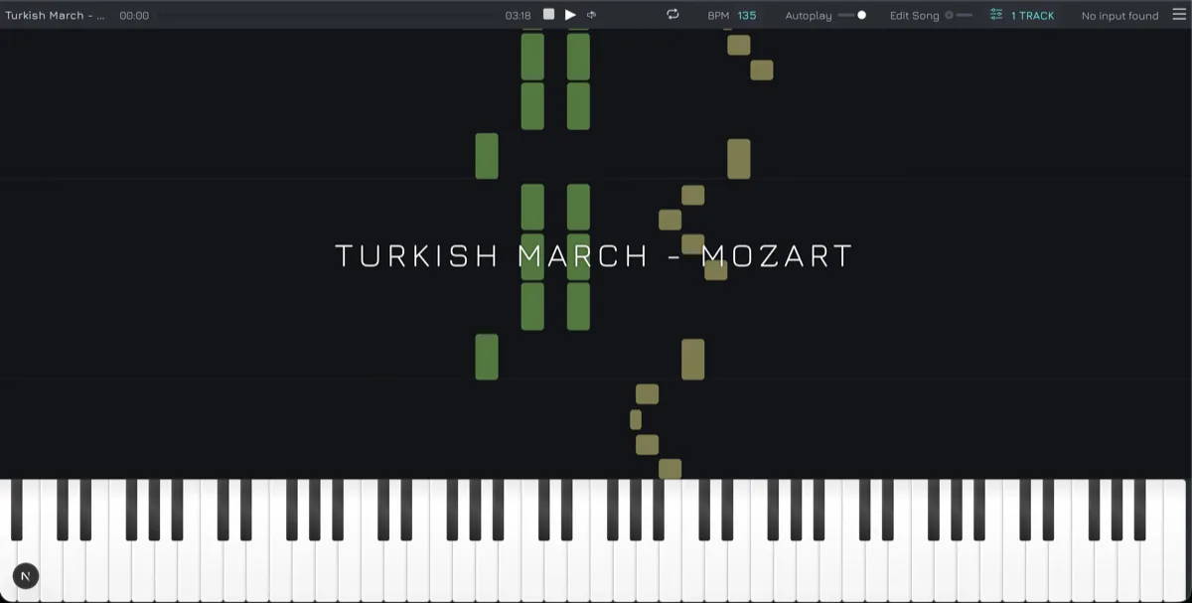Image resolution: width=1192 pixels, height=603 pixels.
Task: Click the narrow olive note block
Action: [x=636, y=419]
